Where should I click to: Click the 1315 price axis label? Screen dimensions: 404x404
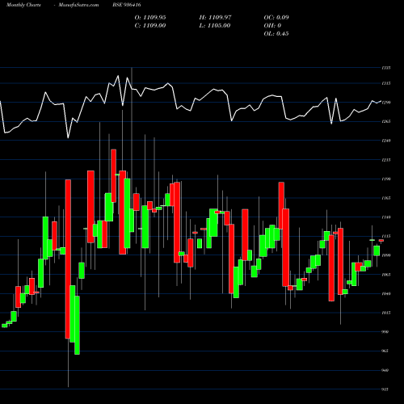pos(386,83)
